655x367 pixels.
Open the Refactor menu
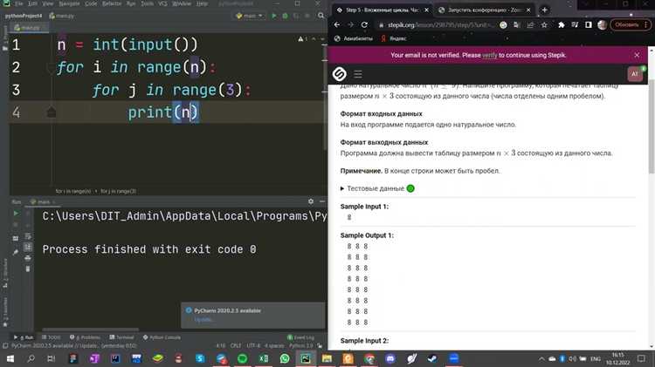click(x=112, y=3)
